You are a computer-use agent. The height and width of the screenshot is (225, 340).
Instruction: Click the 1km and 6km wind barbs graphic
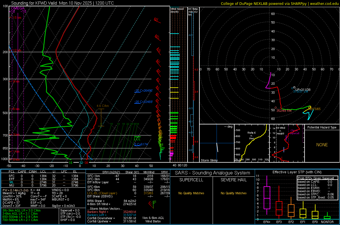pyautogui.click(x=152, y=205)
